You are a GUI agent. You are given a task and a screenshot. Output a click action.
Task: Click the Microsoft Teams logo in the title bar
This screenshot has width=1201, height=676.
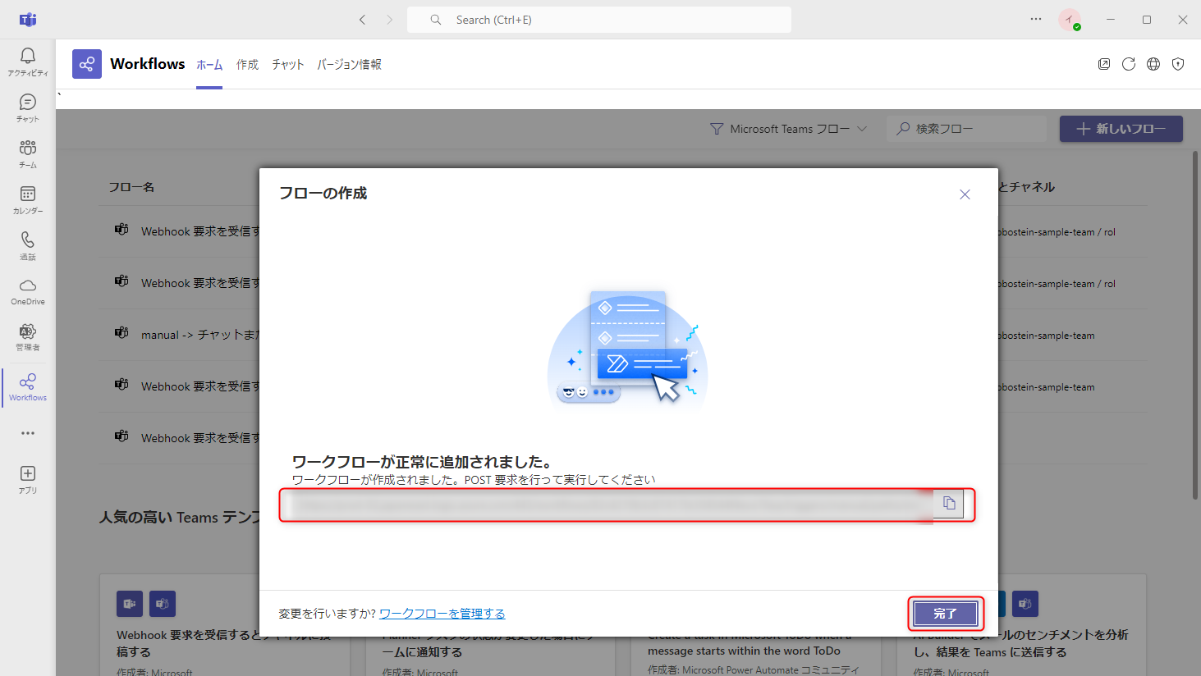point(28,20)
